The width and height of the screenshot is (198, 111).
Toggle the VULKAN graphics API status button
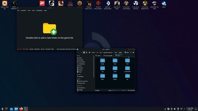pos(19,49)
